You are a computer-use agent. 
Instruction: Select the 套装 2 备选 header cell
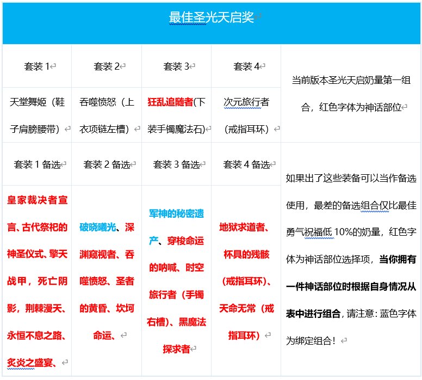point(107,164)
